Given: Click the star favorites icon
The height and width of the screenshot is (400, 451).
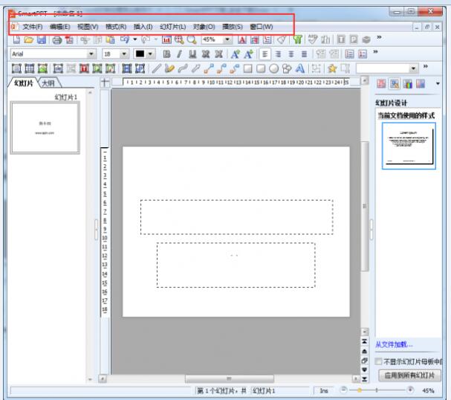Looking at the screenshot, I should [x=332, y=68].
